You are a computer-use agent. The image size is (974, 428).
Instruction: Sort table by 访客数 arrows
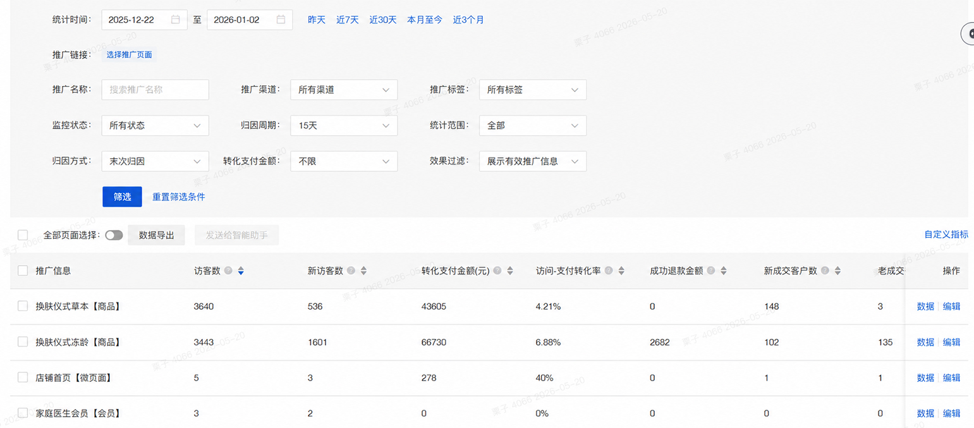tap(241, 271)
